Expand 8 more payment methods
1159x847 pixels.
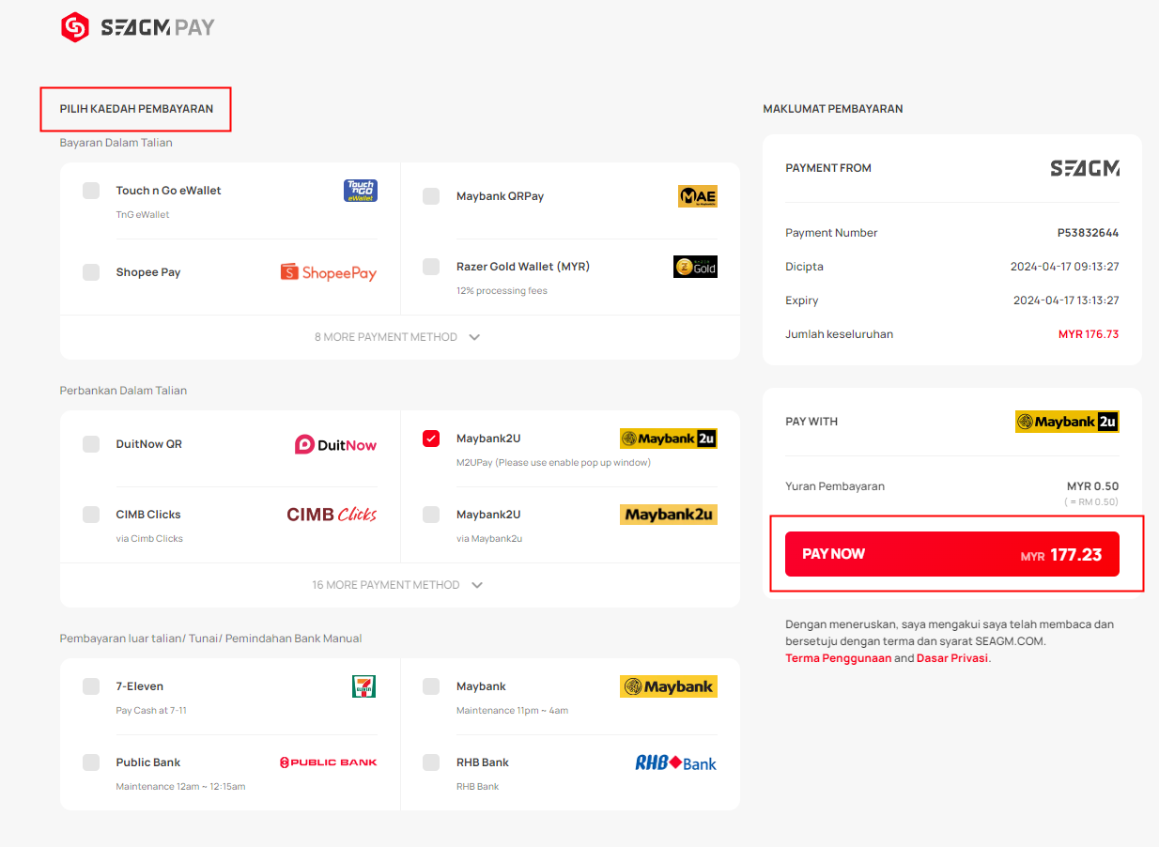pyautogui.click(x=398, y=337)
